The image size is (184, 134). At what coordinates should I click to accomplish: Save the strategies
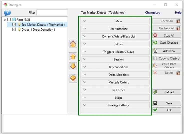tap(167, 103)
